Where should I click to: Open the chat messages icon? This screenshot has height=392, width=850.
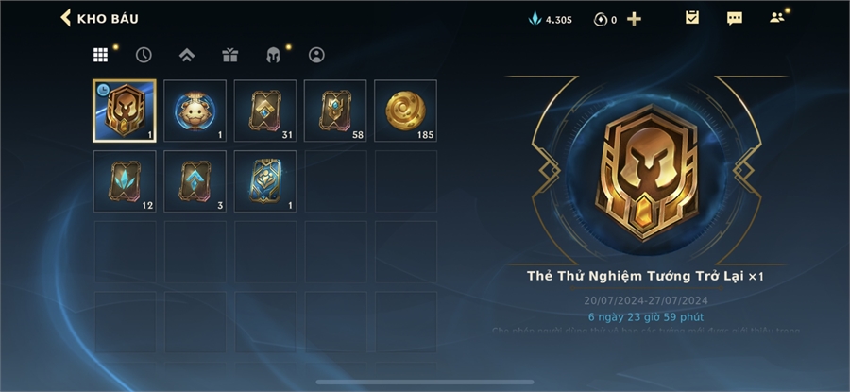tap(735, 19)
